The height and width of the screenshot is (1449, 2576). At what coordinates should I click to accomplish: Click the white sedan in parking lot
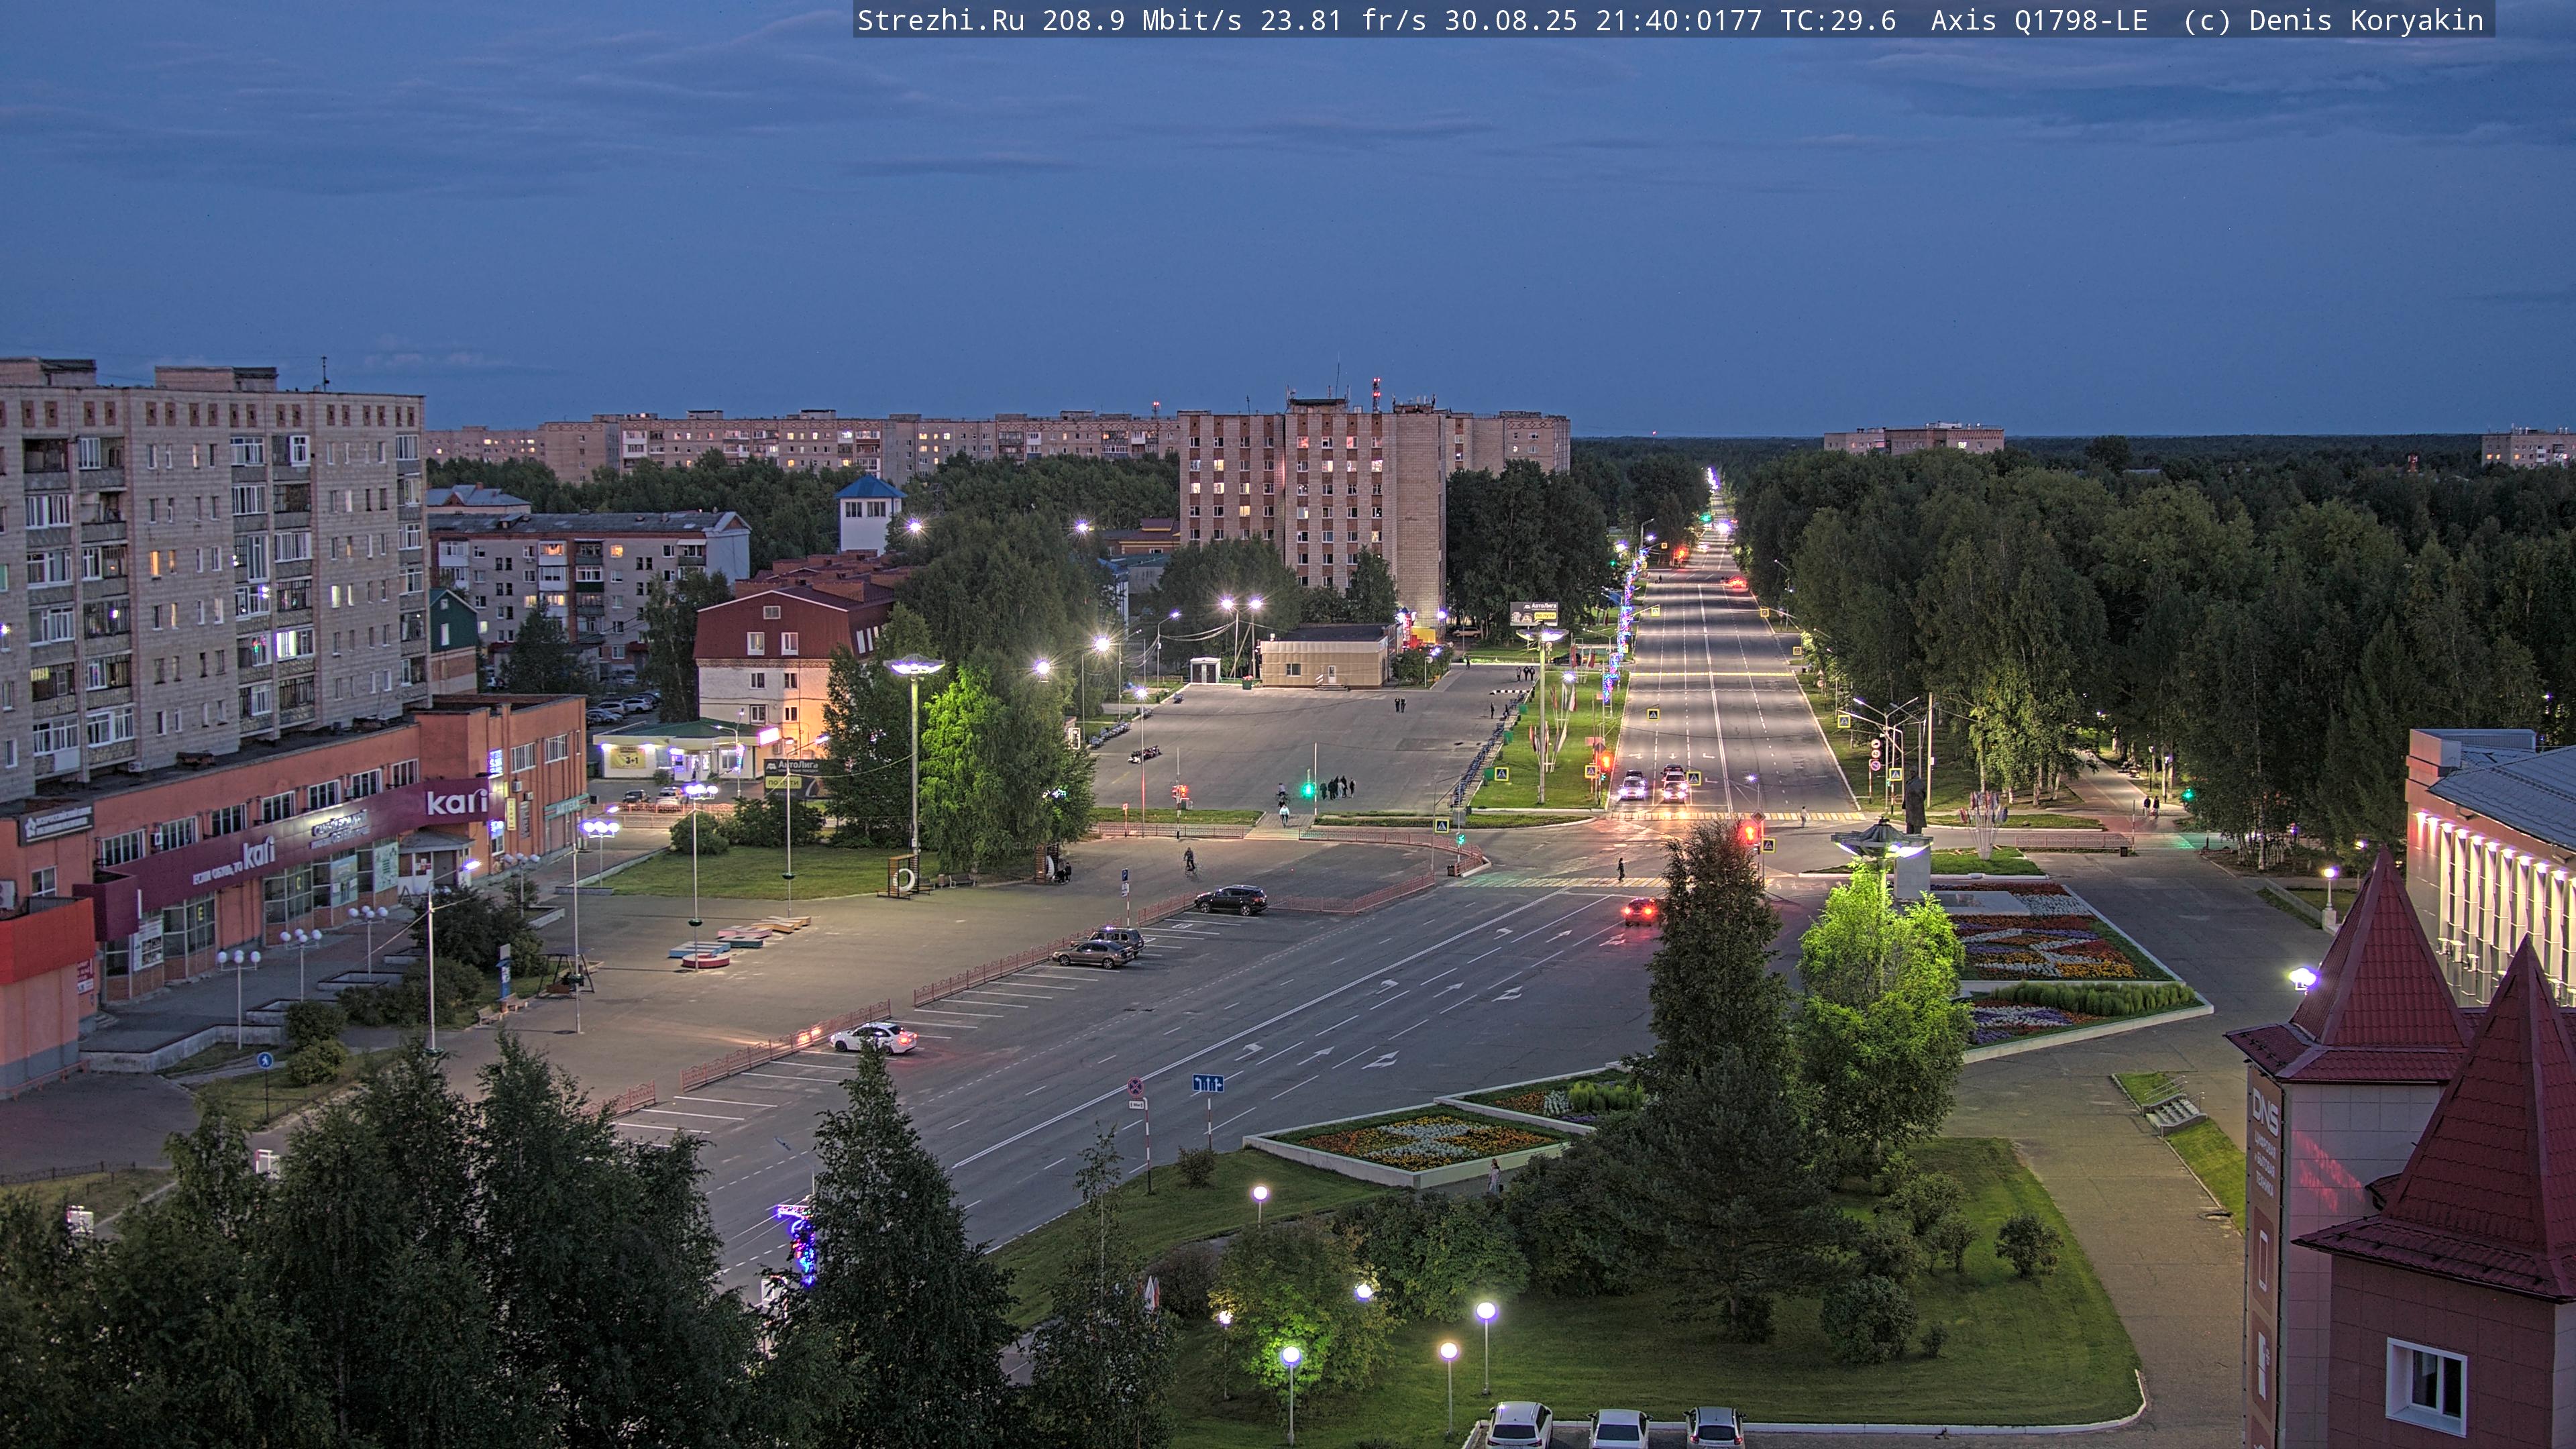tap(873, 1038)
